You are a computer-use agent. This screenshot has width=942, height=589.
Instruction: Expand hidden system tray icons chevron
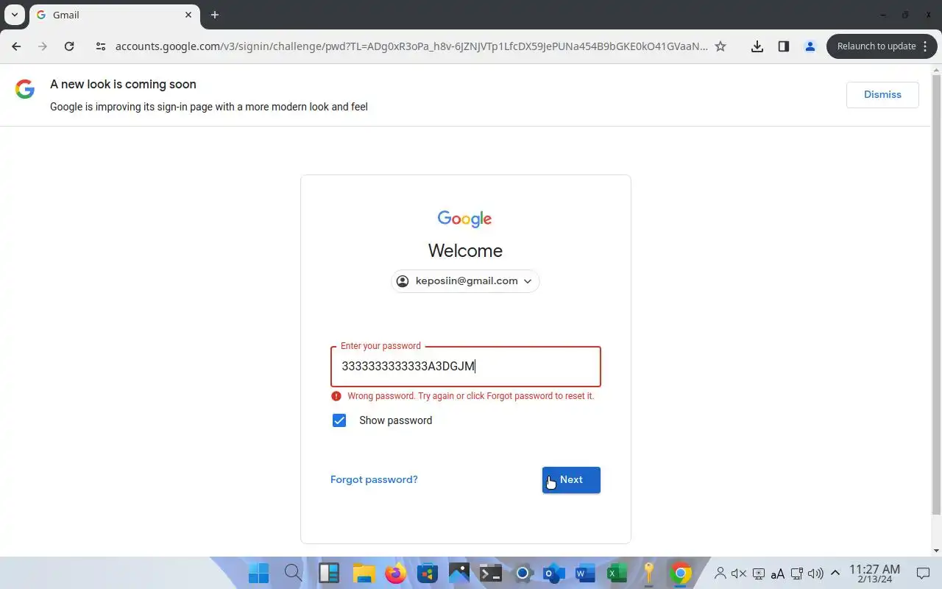(x=835, y=573)
